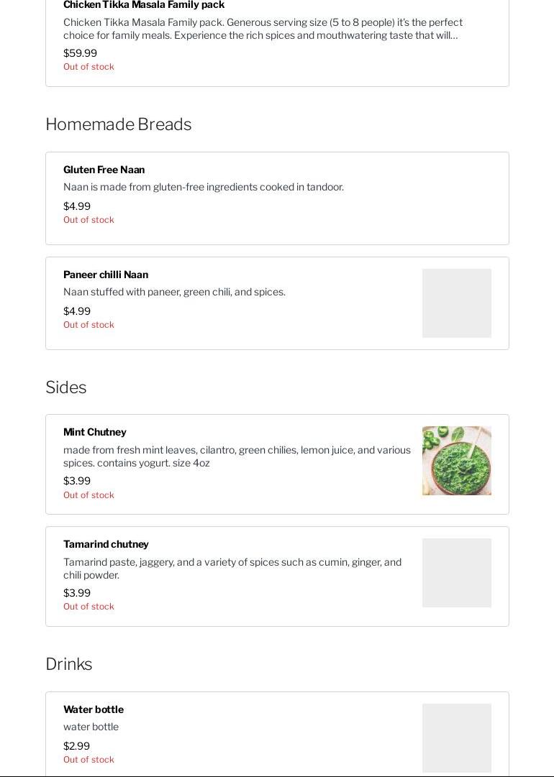Screen dimensions: 554x777
Task: Click the Water bottle $2.99 price
Action: point(77,746)
